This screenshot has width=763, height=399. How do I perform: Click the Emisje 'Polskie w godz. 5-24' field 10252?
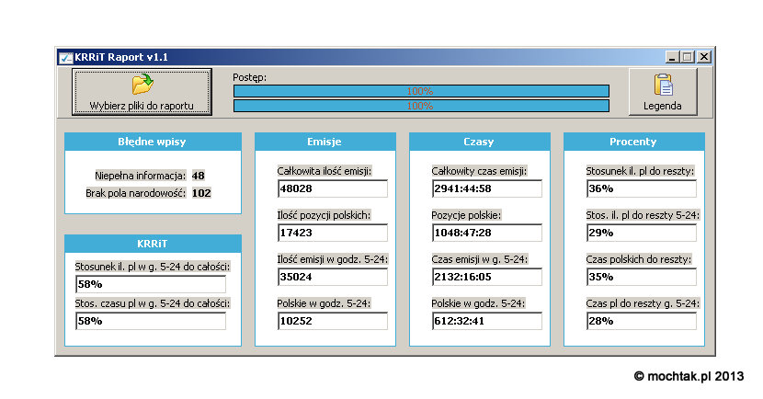333,321
